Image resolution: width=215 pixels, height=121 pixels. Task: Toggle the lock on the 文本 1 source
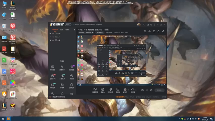(x=53, y=33)
